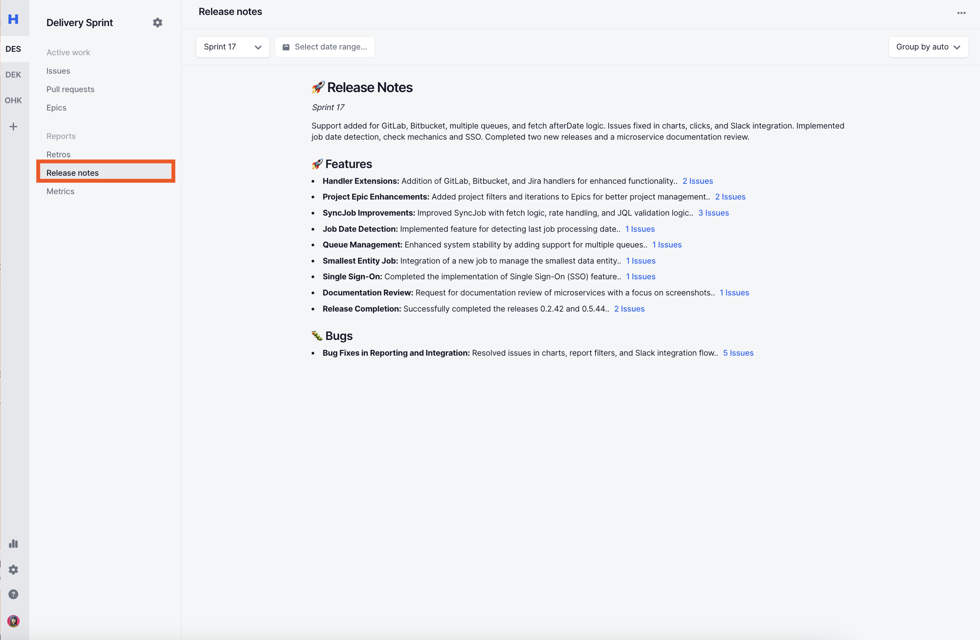Click the help question mark icon
The image size is (980, 640).
coord(13,594)
